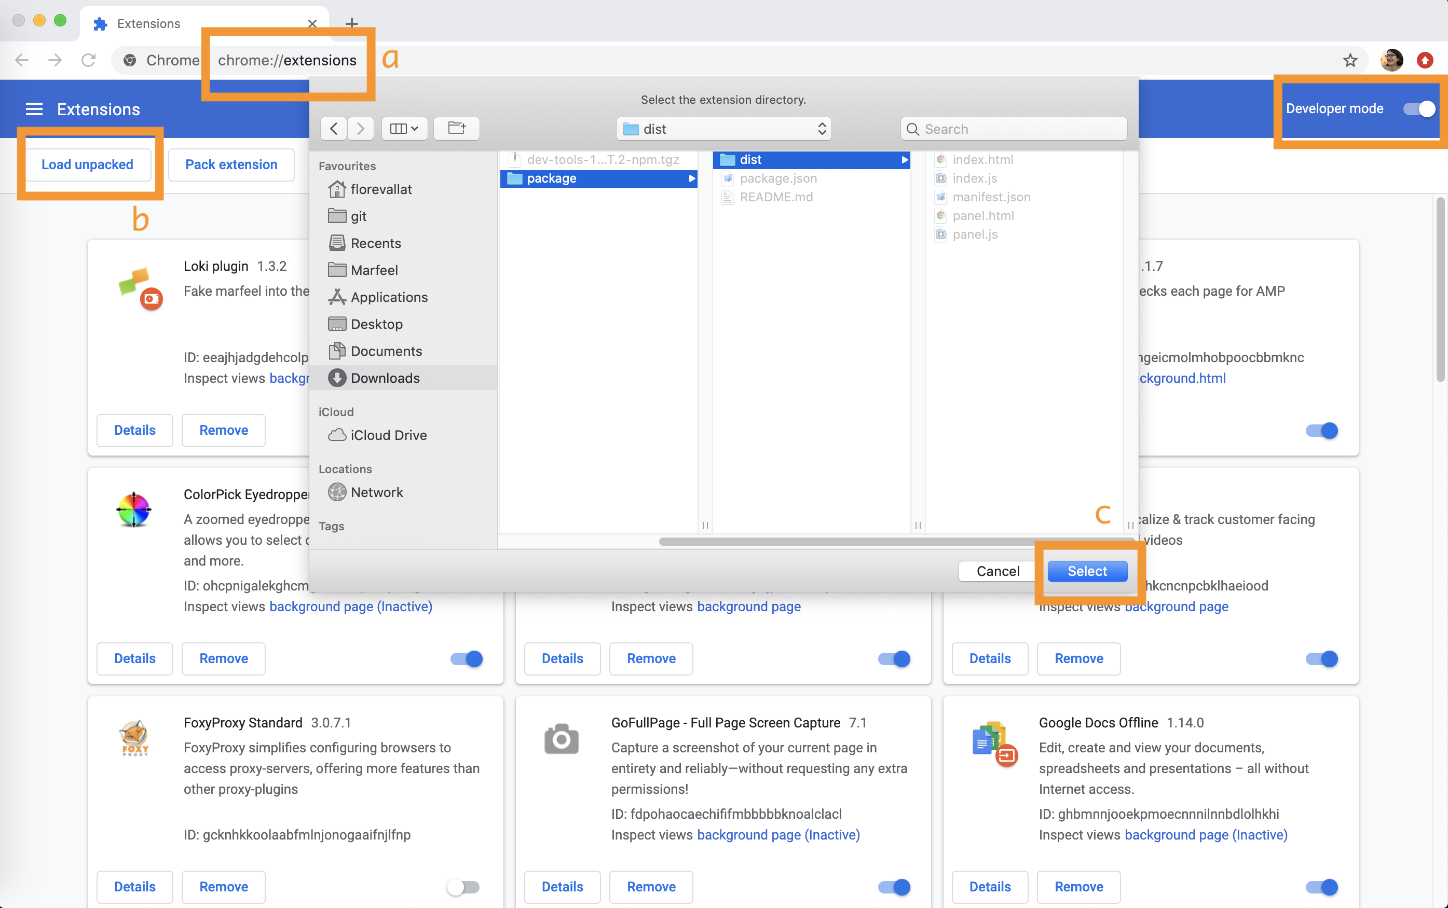Screen dimensions: 1448x908
Task: Open ColorPick background page (Inactive) link
Action: click(x=351, y=607)
